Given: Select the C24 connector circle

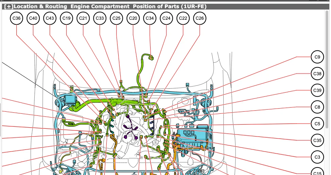Looking at the screenshot, I should [x=166, y=18].
